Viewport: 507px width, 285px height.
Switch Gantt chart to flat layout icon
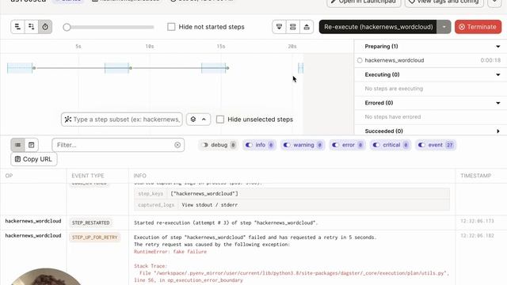(x=17, y=27)
